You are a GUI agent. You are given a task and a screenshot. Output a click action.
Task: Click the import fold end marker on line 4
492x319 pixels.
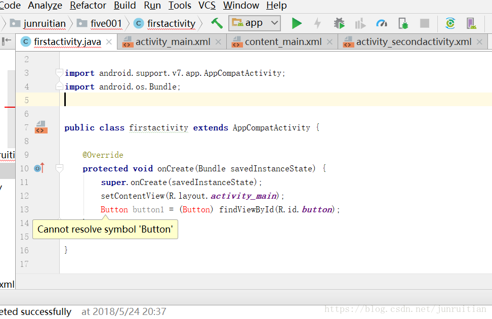pyautogui.click(x=59, y=86)
